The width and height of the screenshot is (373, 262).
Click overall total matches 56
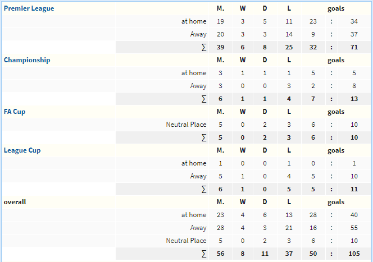click(220, 254)
